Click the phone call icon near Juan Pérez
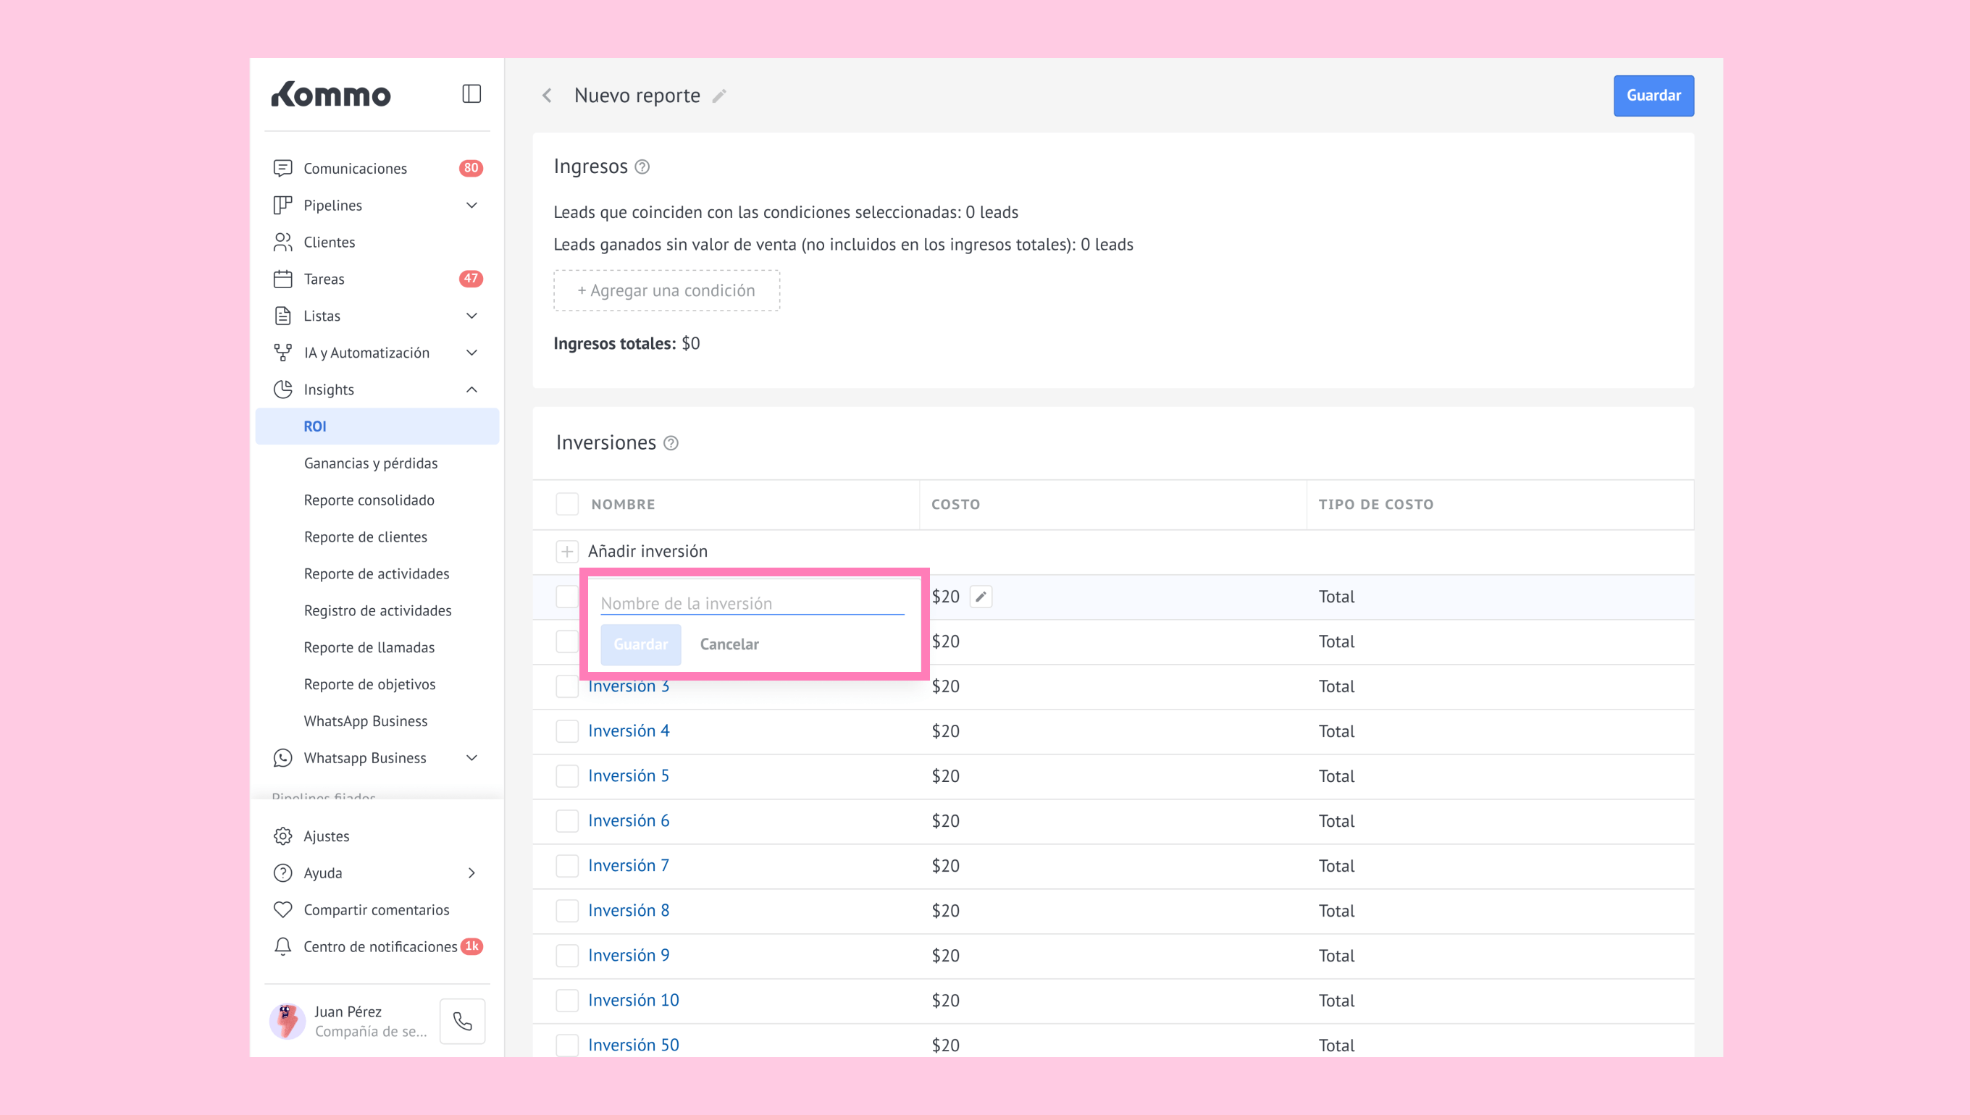The width and height of the screenshot is (1970, 1115). [463, 1021]
